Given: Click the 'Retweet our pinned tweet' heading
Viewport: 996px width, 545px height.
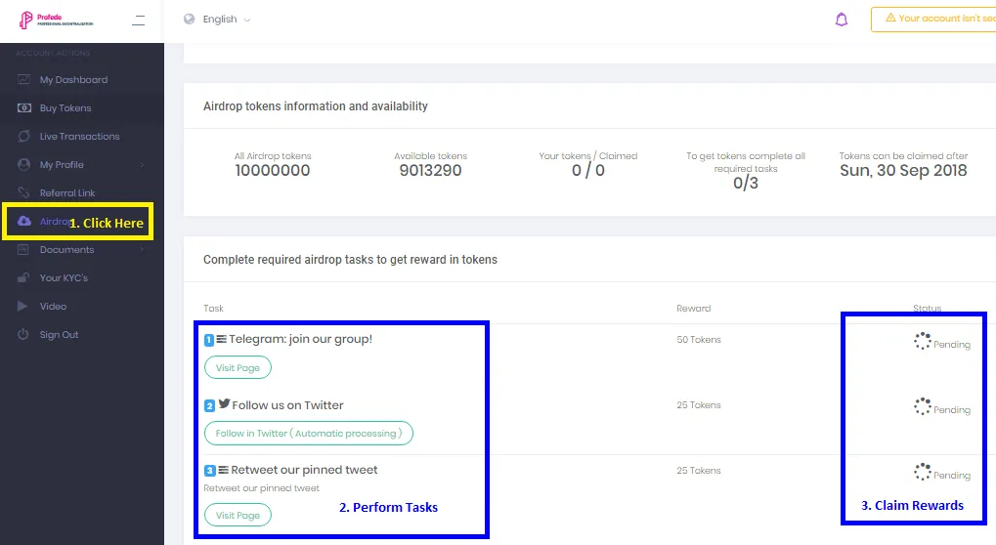Looking at the screenshot, I should [304, 470].
